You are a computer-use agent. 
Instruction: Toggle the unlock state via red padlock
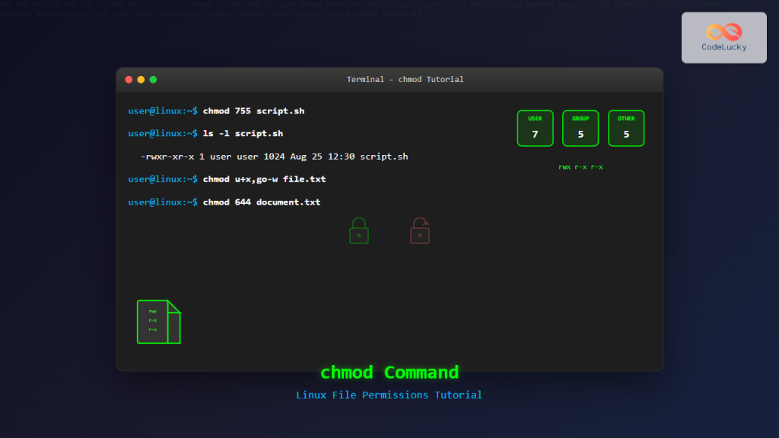point(419,230)
